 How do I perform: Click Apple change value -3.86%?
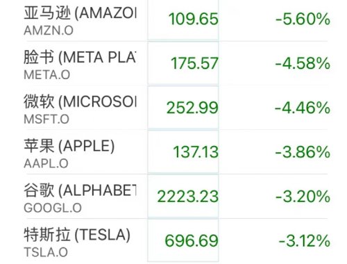(303, 152)
